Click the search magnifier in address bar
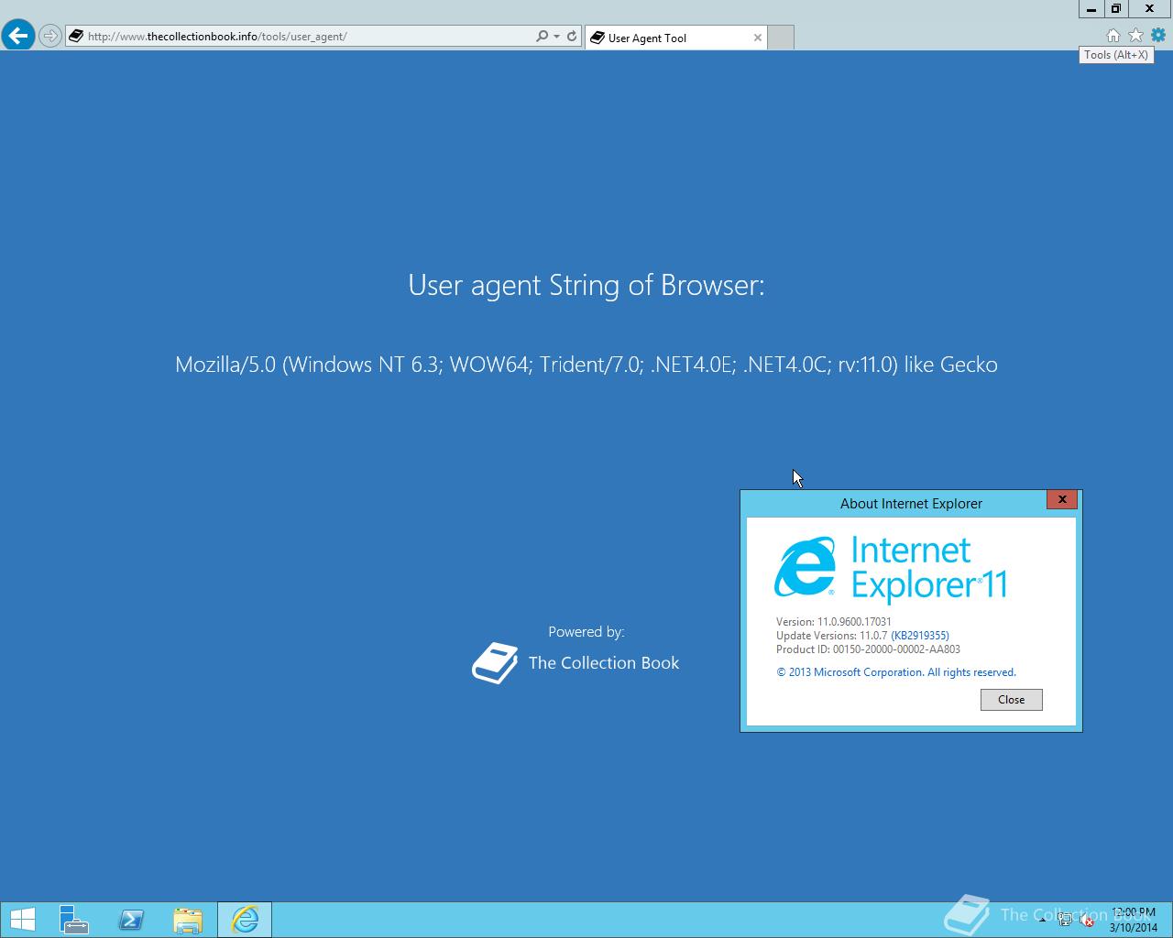The width and height of the screenshot is (1173, 938). (542, 37)
